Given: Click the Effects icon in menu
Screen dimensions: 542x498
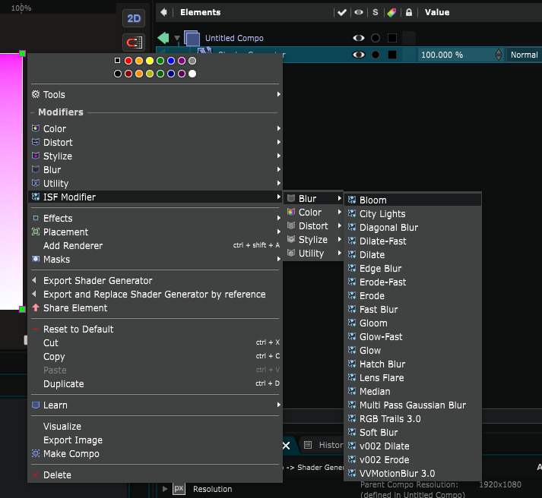Looking at the screenshot, I should pos(36,218).
